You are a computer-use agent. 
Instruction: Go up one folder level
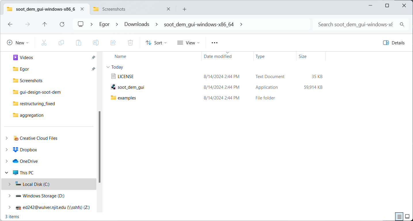coord(45,24)
